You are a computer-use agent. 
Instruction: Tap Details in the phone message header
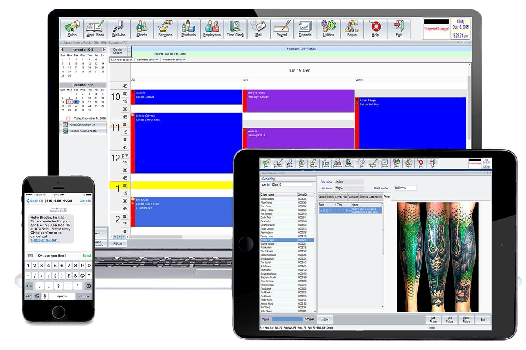[x=85, y=201]
